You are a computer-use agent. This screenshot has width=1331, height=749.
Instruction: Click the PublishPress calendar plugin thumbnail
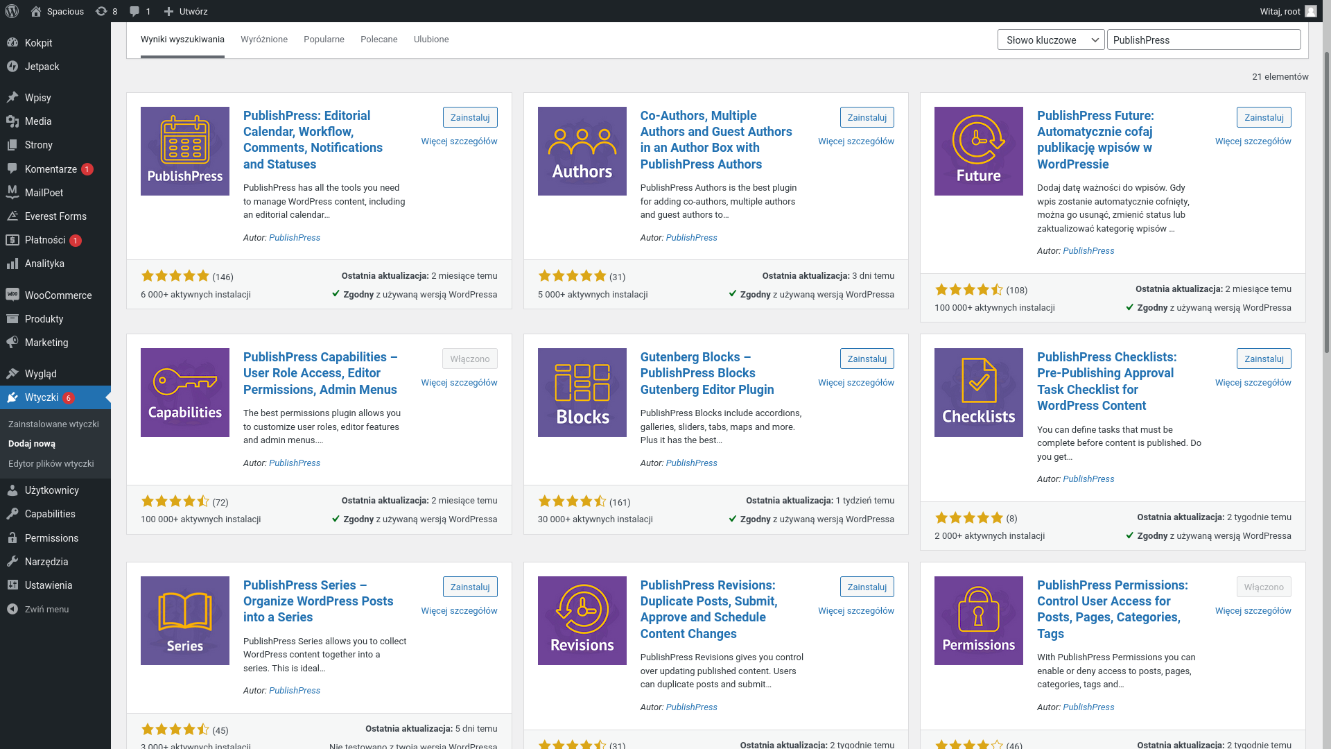tap(185, 151)
